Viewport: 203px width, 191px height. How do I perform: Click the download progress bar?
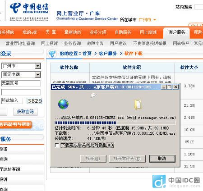click(115, 123)
